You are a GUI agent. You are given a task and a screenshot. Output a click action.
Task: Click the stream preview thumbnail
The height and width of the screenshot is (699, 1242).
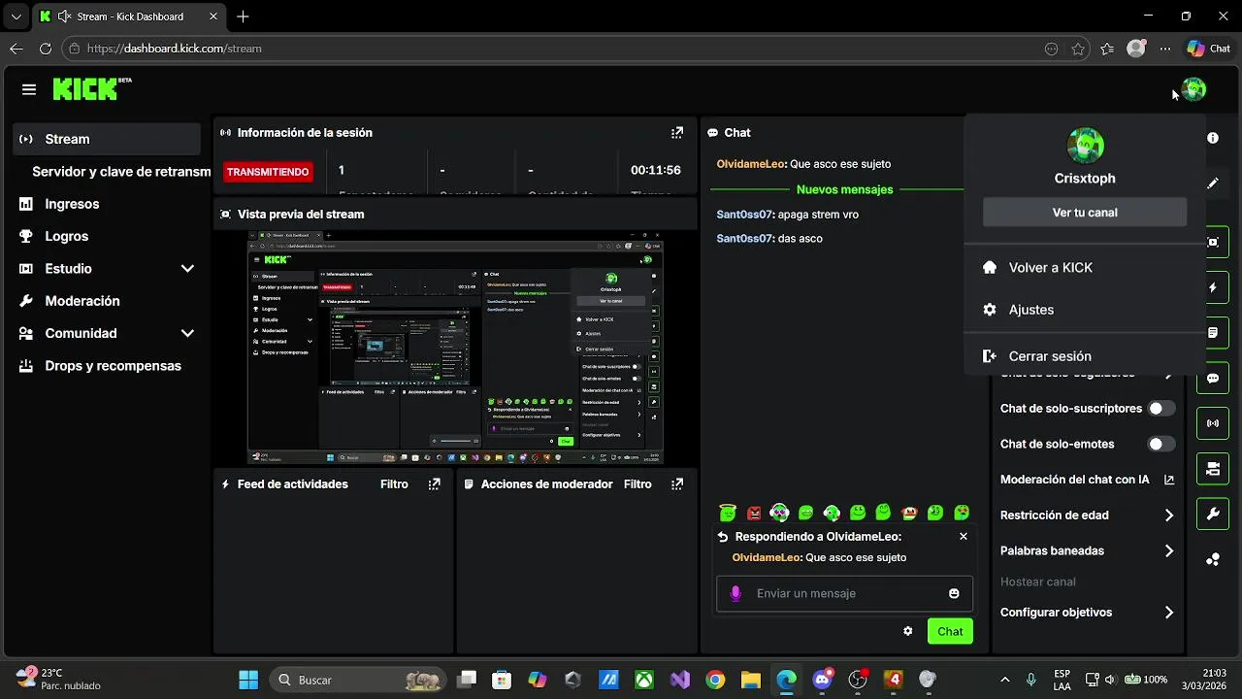pyautogui.click(x=456, y=348)
